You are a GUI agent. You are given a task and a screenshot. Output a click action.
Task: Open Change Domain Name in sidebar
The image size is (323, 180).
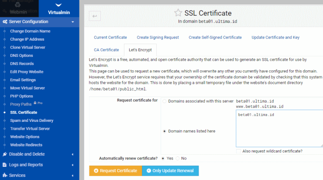(30, 31)
